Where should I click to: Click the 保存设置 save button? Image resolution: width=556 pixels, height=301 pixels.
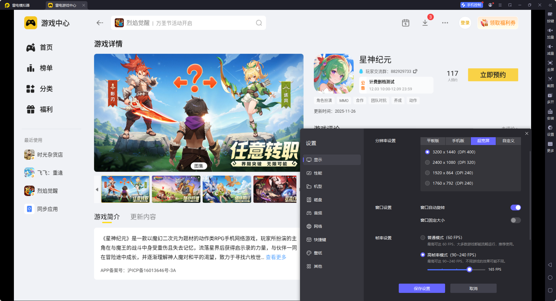pos(422,288)
